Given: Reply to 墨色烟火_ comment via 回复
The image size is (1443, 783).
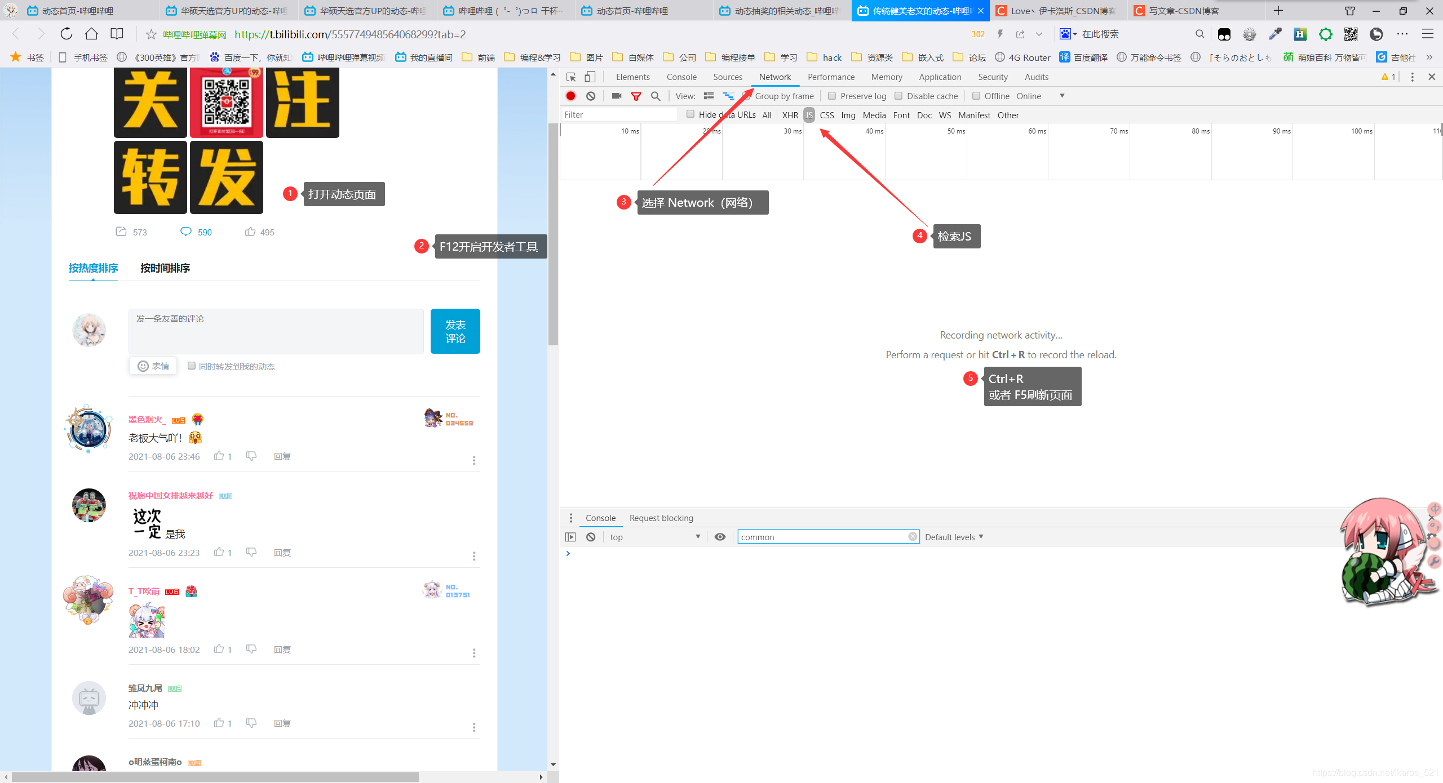Looking at the screenshot, I should pyautogui.click(x=282, y=456).
